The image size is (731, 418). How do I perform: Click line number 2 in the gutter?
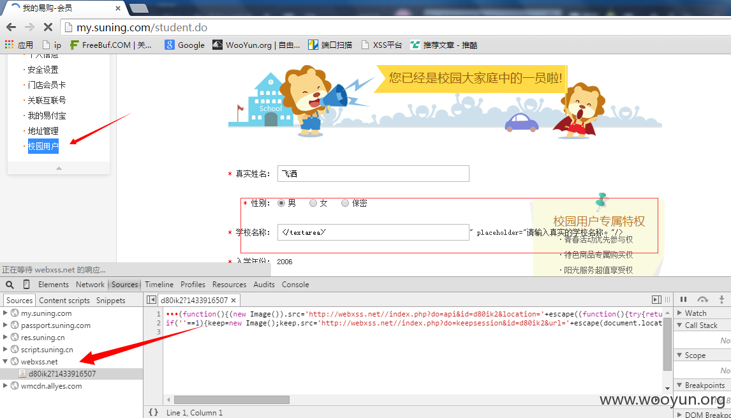pos(159,323)
